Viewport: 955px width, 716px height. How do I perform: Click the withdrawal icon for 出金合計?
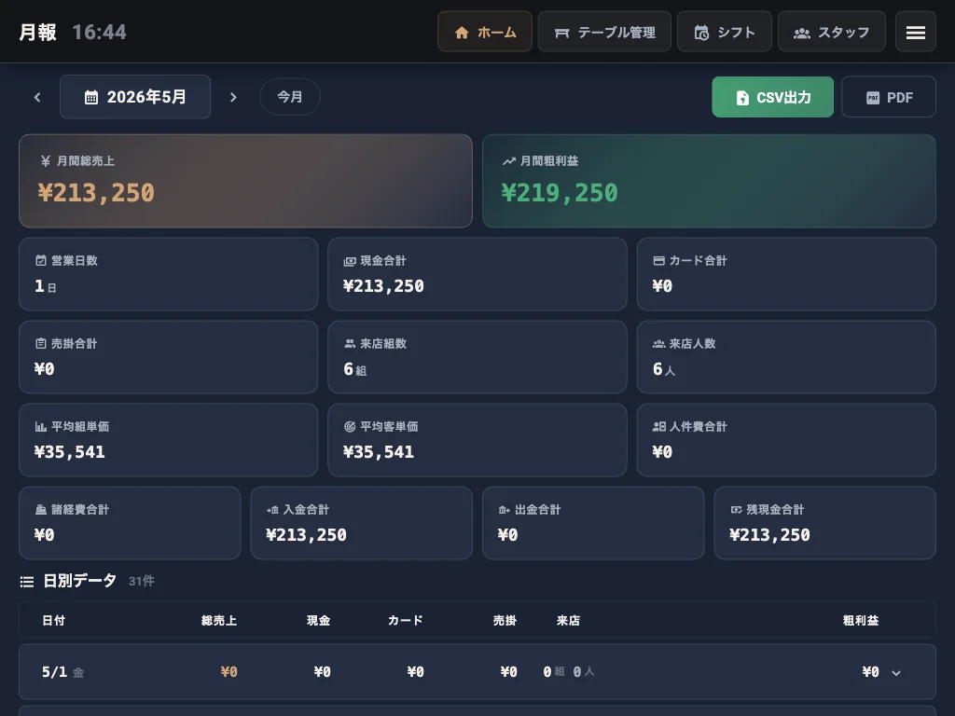point(505,510)
